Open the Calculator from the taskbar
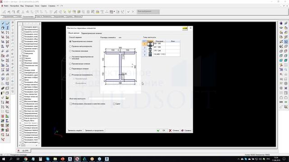 coord(40,159)
